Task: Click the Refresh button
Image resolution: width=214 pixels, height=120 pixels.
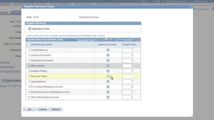Action: click(56, 109)
